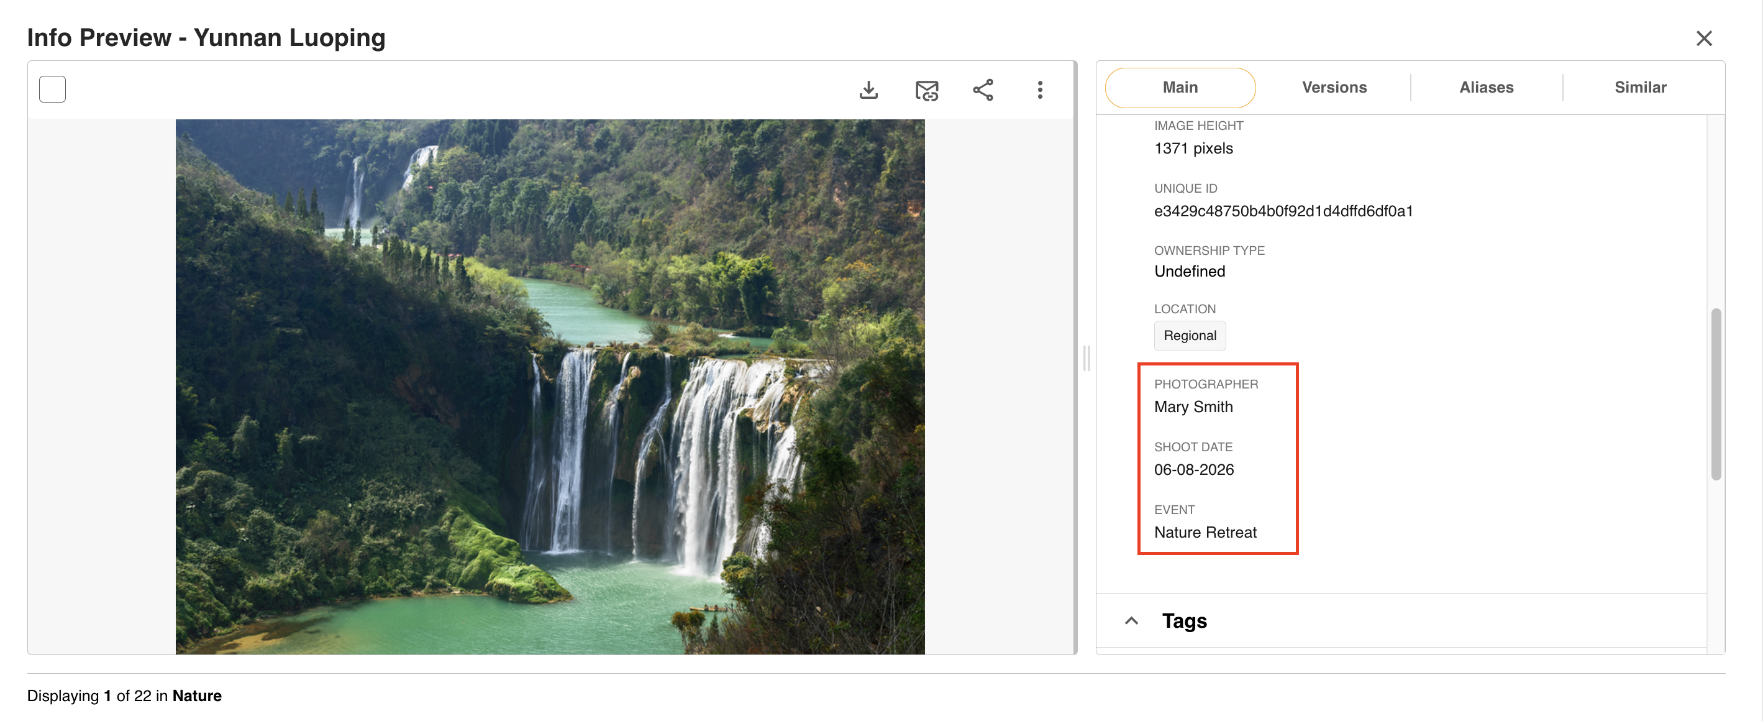Switch to the Main tab
Image resolution: width=1763 pixels, height=721 pixels.
[x=1180, y=88]
